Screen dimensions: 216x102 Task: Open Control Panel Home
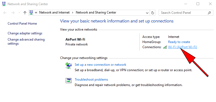(22, 24)
